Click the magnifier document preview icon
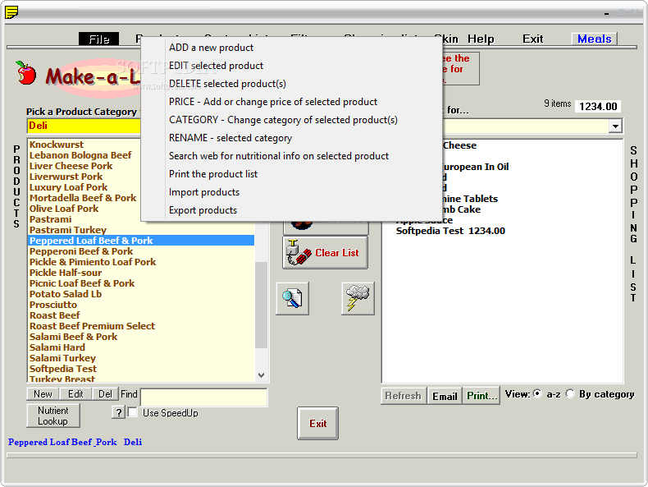 click(x=292, y=298)
